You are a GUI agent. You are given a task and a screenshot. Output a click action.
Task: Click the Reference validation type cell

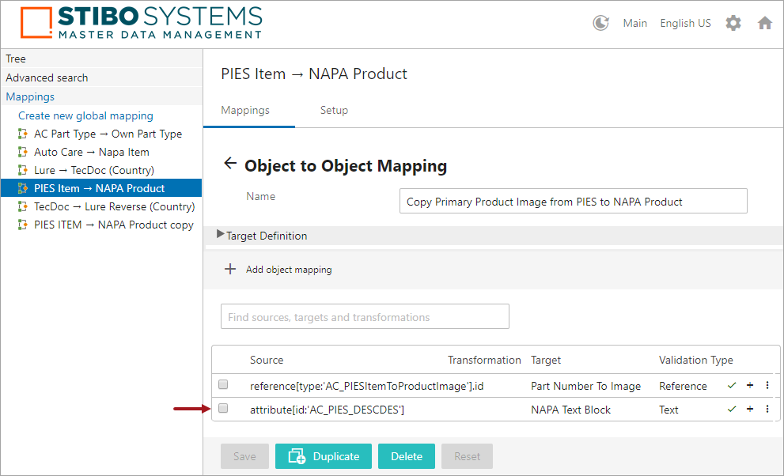pyautogui.click(x=683, y=386)
